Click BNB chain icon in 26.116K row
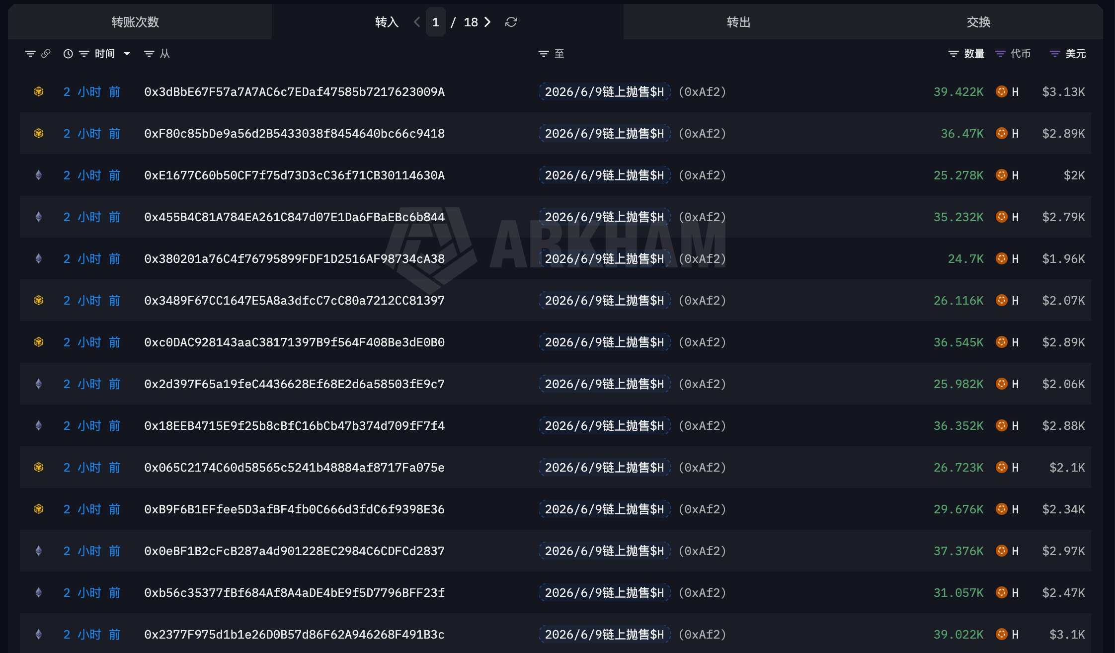The height and width of the screenshot is (653, 1115). click(39, 300)
